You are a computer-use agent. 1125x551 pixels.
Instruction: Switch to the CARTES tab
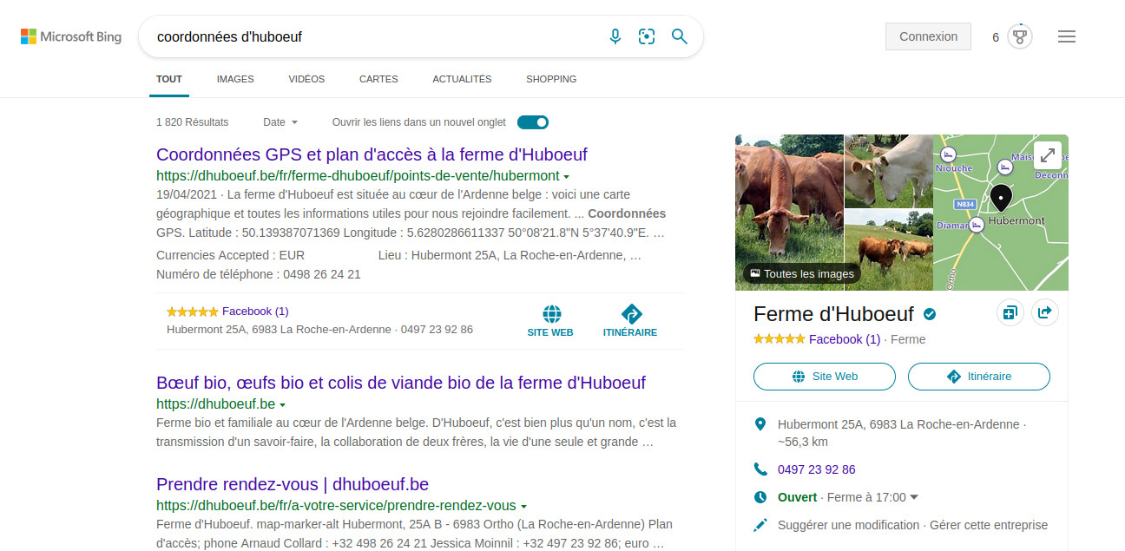378,79
